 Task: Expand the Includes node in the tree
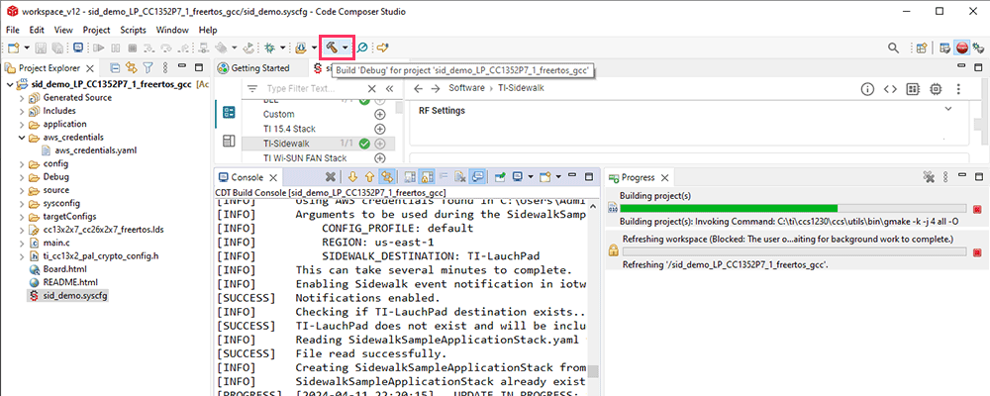(x=22, y=111)
